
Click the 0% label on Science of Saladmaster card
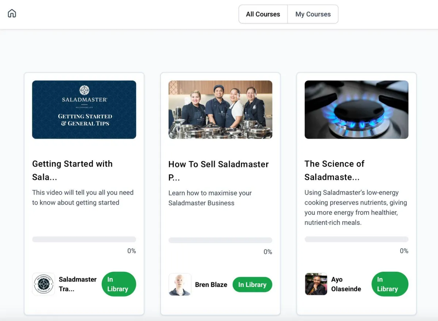pos(404,251)
